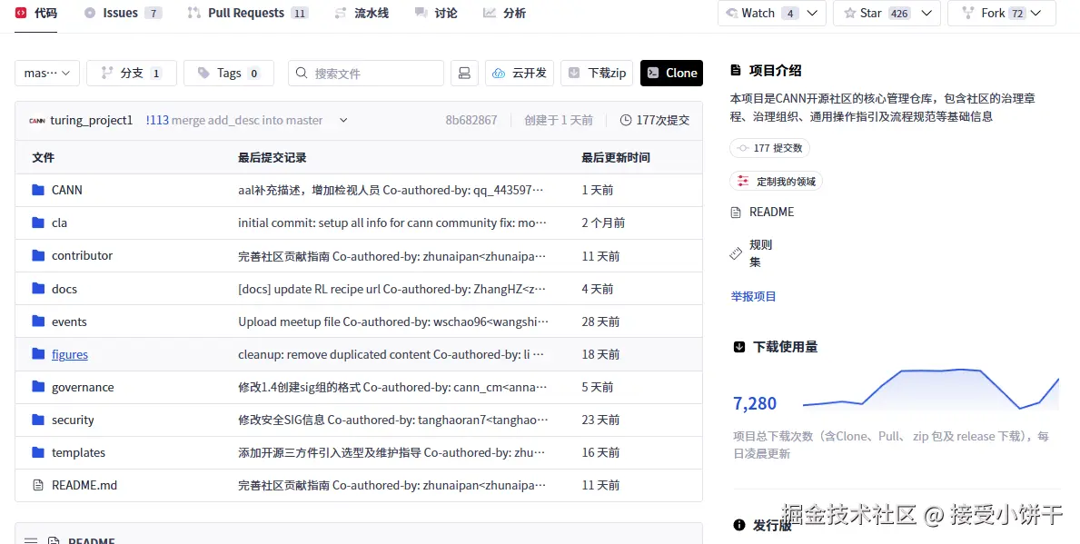Screen dimensions: 1080x544
Task: Click the layout toggle icon button
Action: tap(464, 73)
